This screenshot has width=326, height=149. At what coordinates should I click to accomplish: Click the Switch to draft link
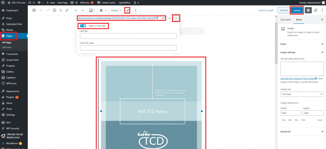(x=266, y=10)
